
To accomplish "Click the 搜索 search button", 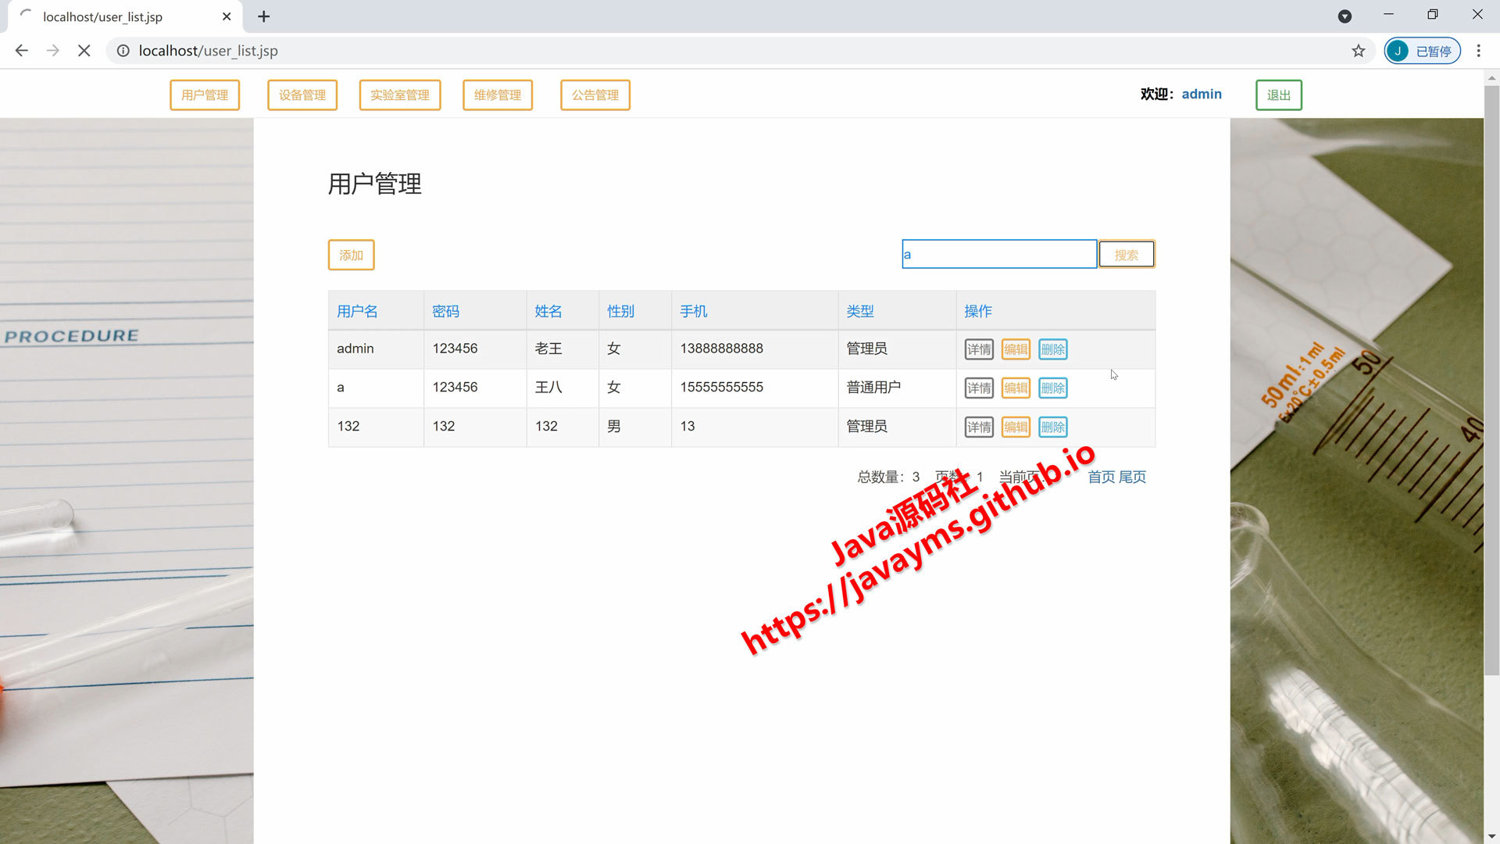I will [x=1127, y=254].
